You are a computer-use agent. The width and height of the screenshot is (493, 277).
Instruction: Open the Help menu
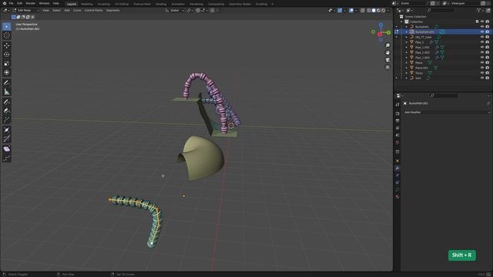point(56,3)
